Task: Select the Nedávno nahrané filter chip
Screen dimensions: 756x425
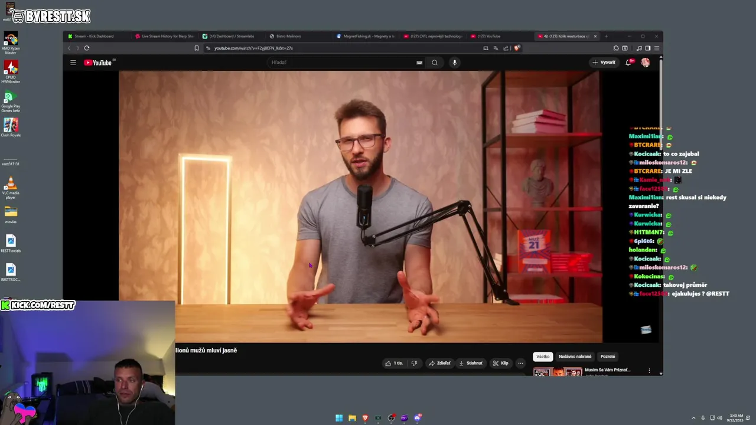Action: 575,357
